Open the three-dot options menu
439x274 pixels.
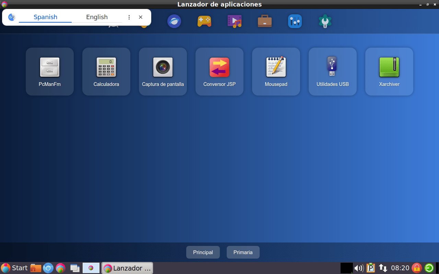pos(129,17)
